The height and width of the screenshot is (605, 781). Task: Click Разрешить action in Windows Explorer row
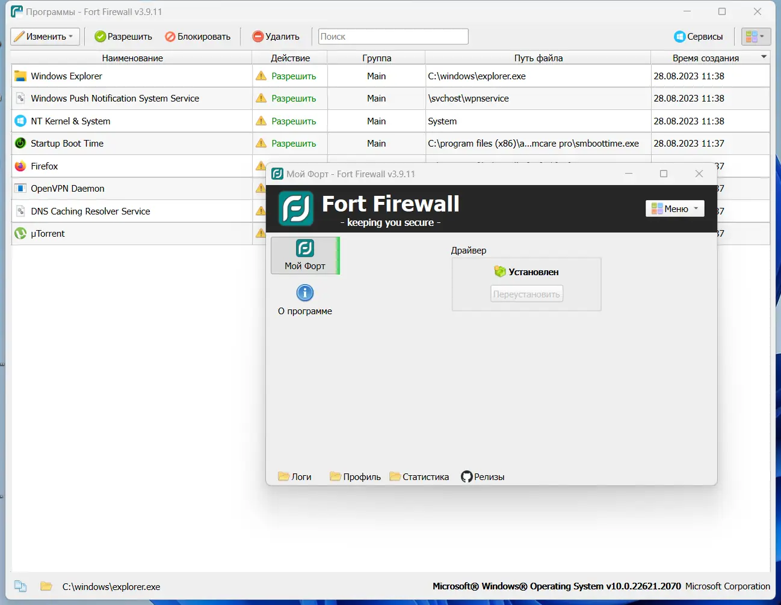coord(294,76)
